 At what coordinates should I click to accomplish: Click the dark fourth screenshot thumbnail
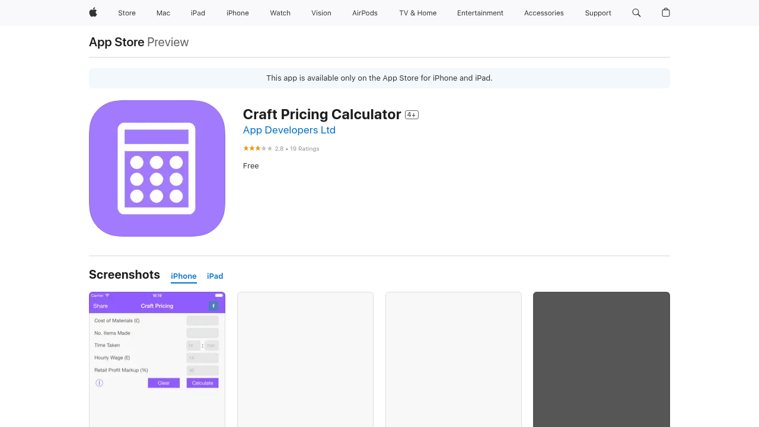click(601, 359)
